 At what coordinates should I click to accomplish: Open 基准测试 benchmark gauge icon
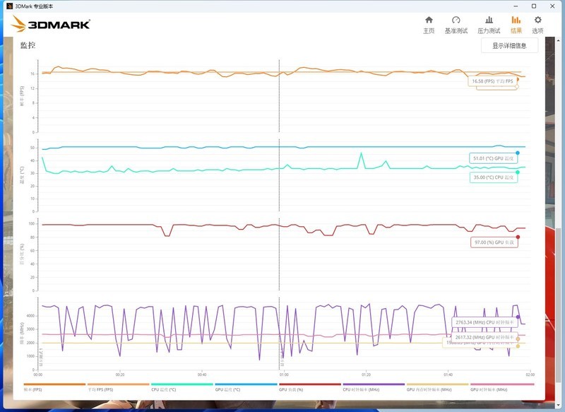click(456, 25)
